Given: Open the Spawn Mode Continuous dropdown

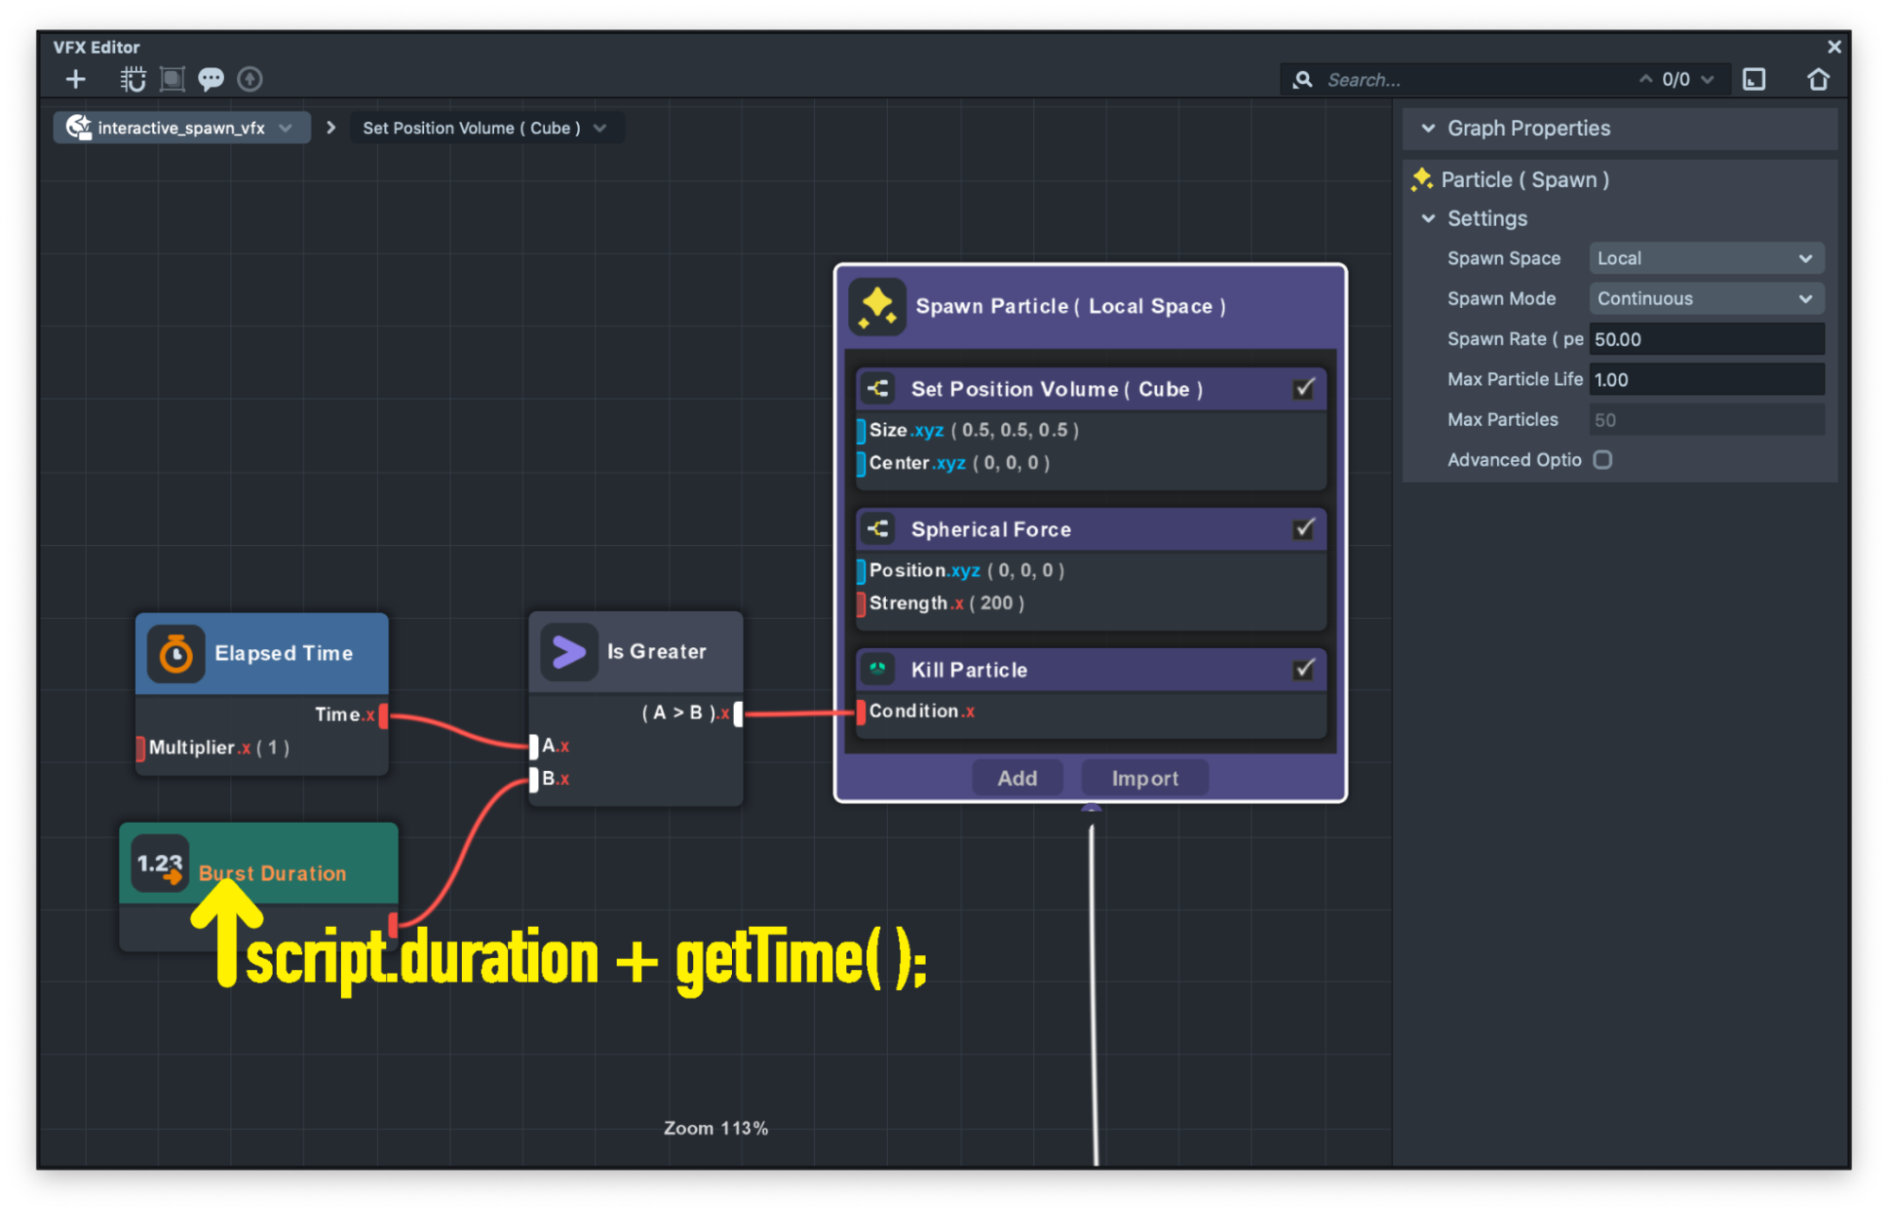Looking at the screenshot, I should click(x=1706, y=299).
